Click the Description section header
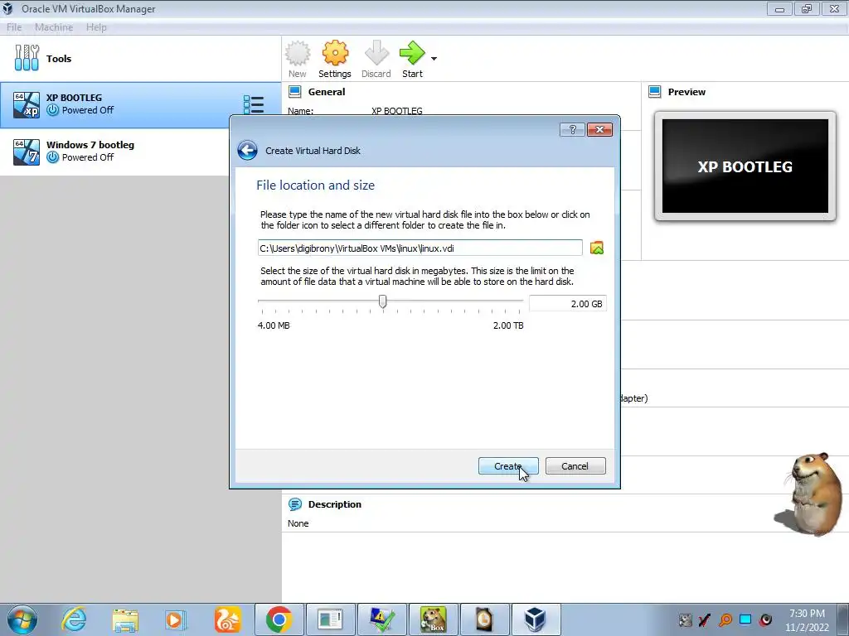Image resolution: width=849 pixels, height=636 pixels. [335, 504]
